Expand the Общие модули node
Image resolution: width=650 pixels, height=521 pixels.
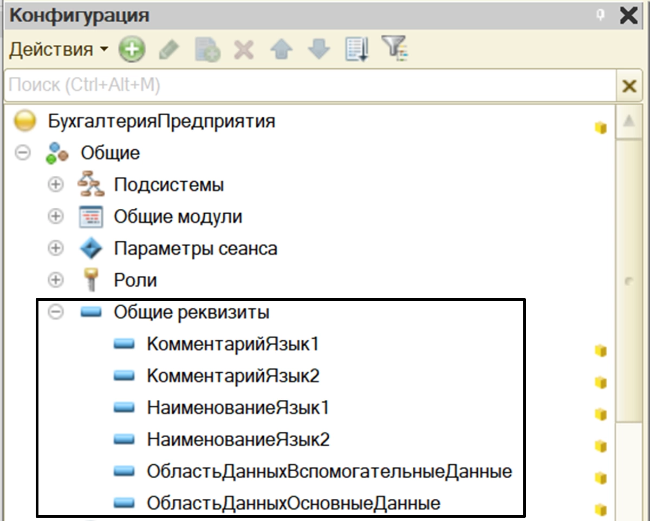[55, 217]
